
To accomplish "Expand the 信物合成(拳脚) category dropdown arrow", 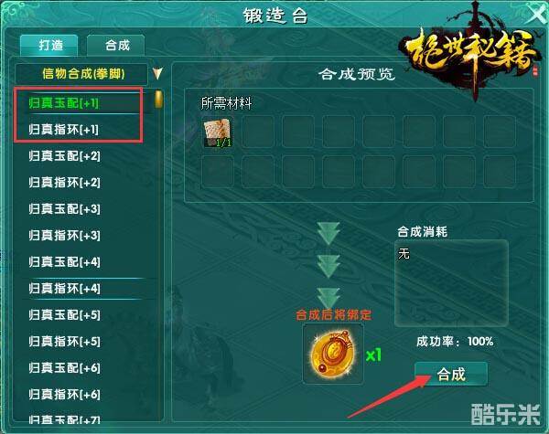I will point(158,73).
